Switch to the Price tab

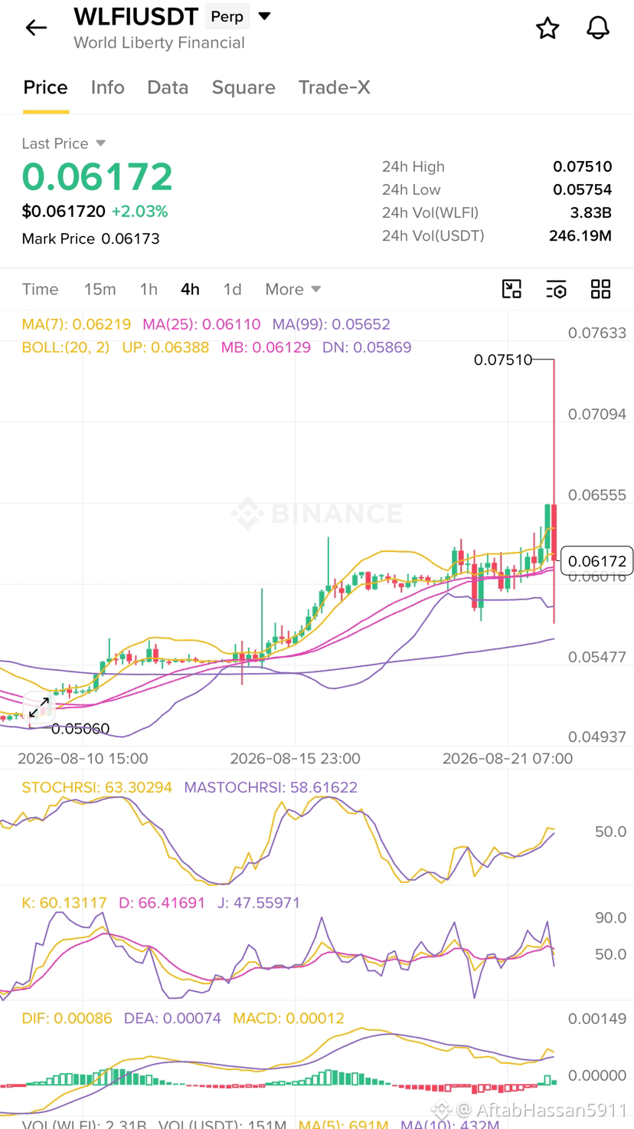pos(45,87)
